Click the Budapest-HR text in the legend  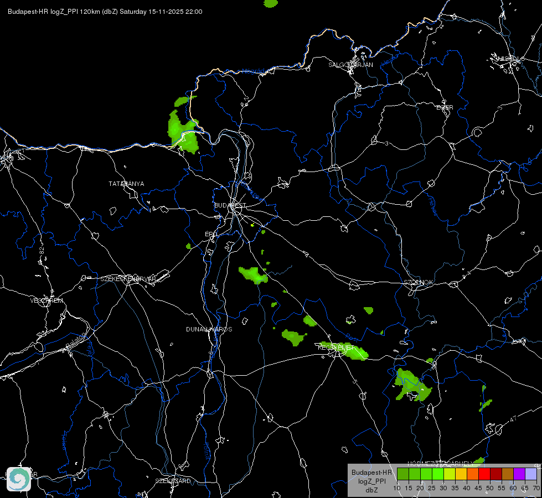(372, 473)
